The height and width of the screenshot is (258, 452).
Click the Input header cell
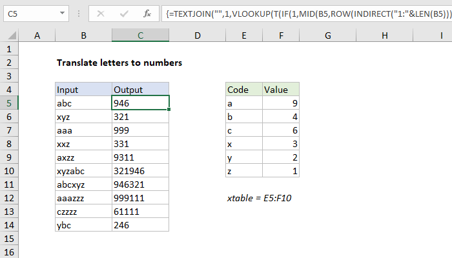(83, 90)
